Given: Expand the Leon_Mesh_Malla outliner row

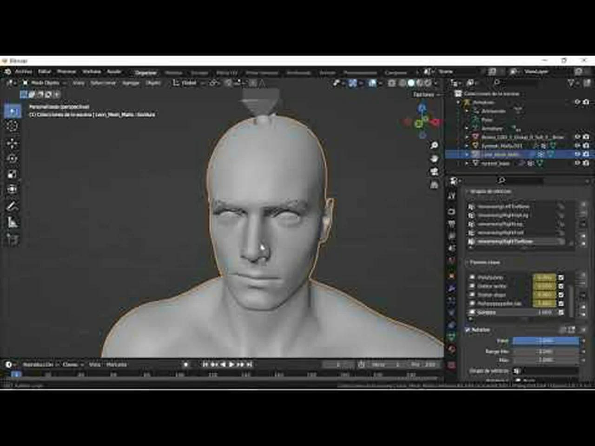Looking at the screenshot, I should coord(467,154).
